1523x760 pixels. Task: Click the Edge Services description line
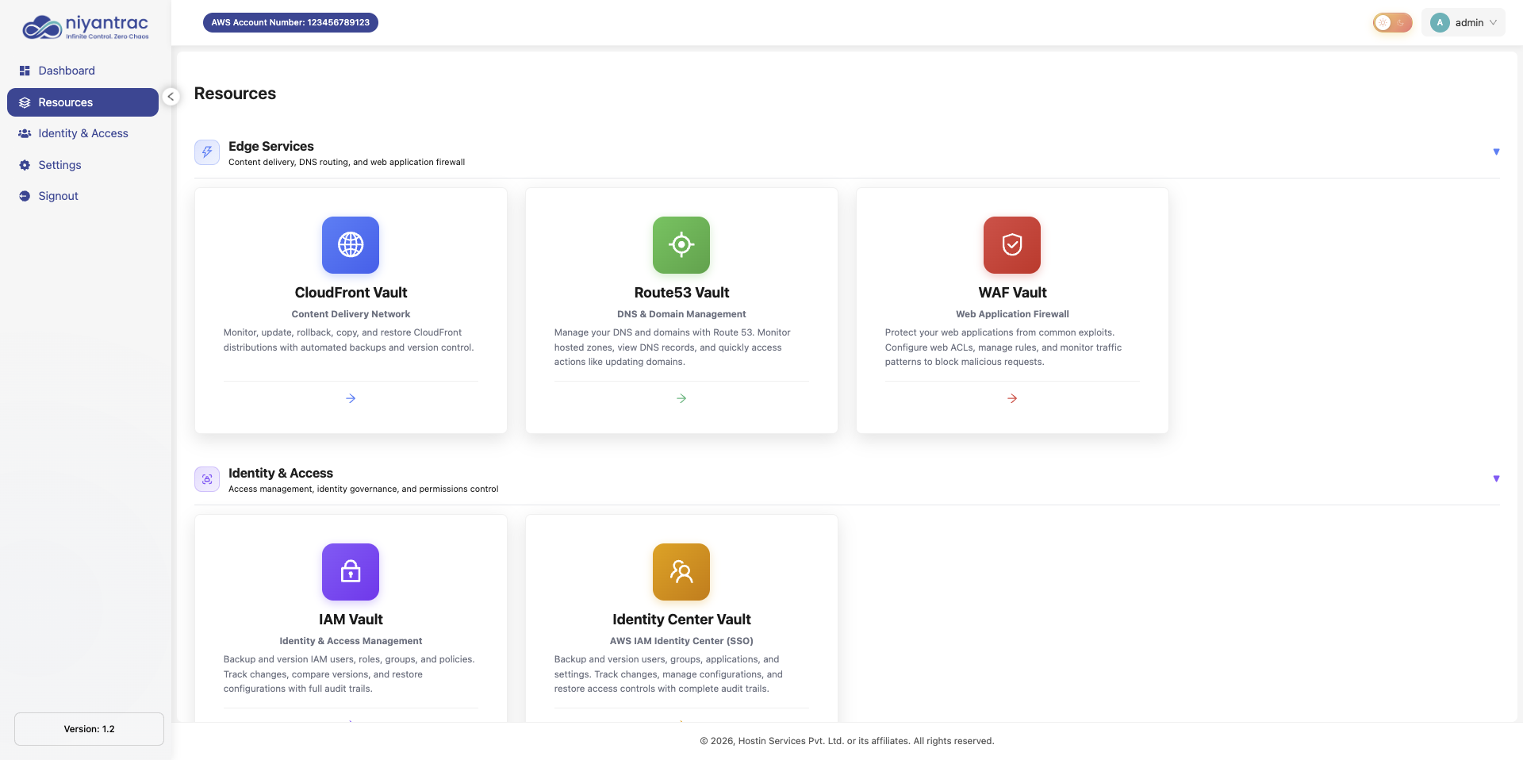[x=347, y=162]
